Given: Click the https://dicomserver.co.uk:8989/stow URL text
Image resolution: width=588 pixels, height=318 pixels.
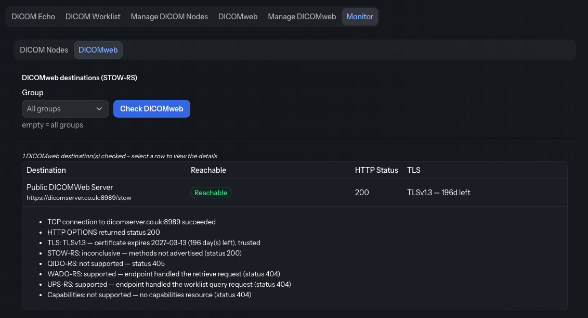Looking at the screenshot, I should pyautogui.click(x=79, y=197).
